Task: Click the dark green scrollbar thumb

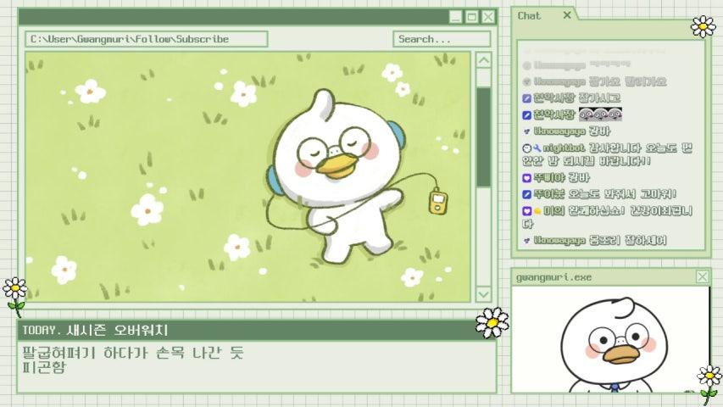Action: click(x=483, y=137)
